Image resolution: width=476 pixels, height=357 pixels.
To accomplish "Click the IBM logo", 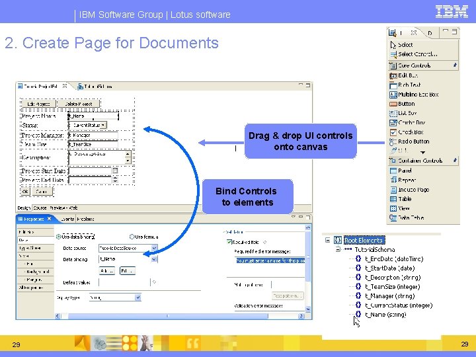I will click(452, 12).
